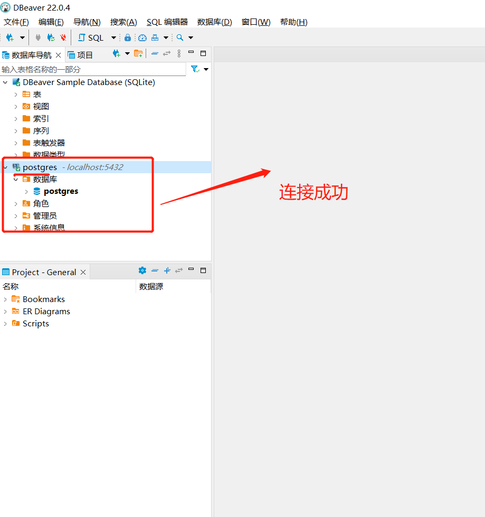The width and height of the screenshot is (485, 517).
Task: Click the blue lock icon in toolbar
Action: coord(128,37)
